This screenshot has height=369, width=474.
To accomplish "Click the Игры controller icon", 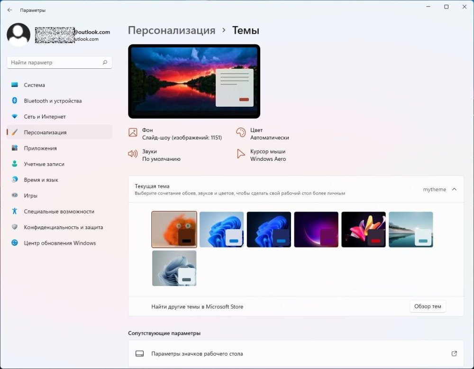I will (x=14, y=195).
